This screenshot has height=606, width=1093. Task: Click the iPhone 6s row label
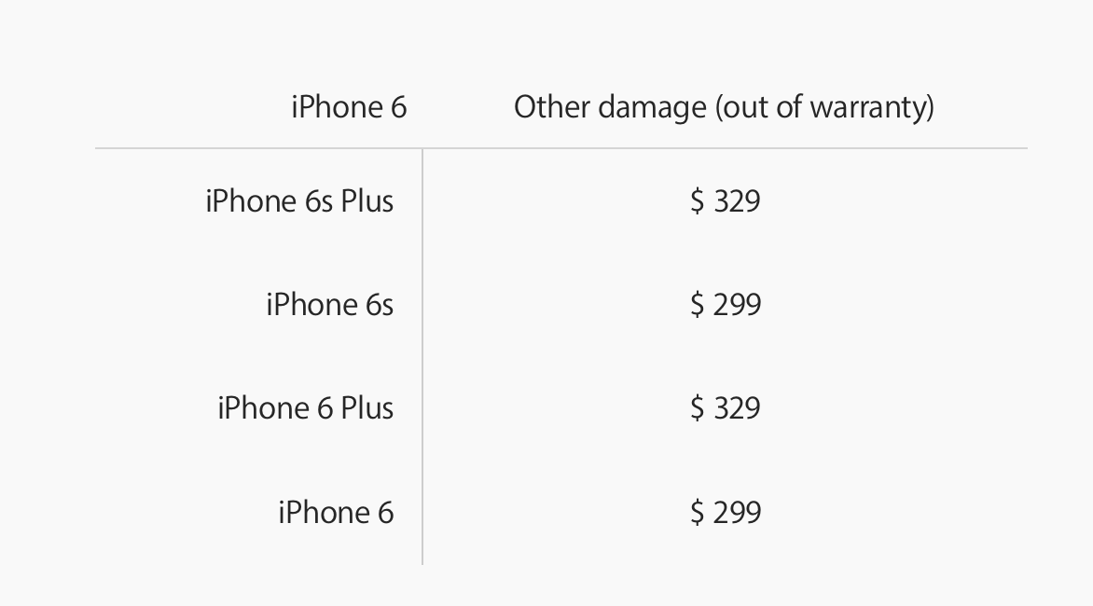[330, 305]
